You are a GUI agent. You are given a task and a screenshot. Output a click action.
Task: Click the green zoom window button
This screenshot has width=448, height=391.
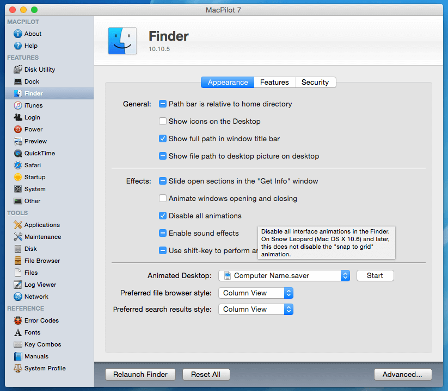pos(34,10)
